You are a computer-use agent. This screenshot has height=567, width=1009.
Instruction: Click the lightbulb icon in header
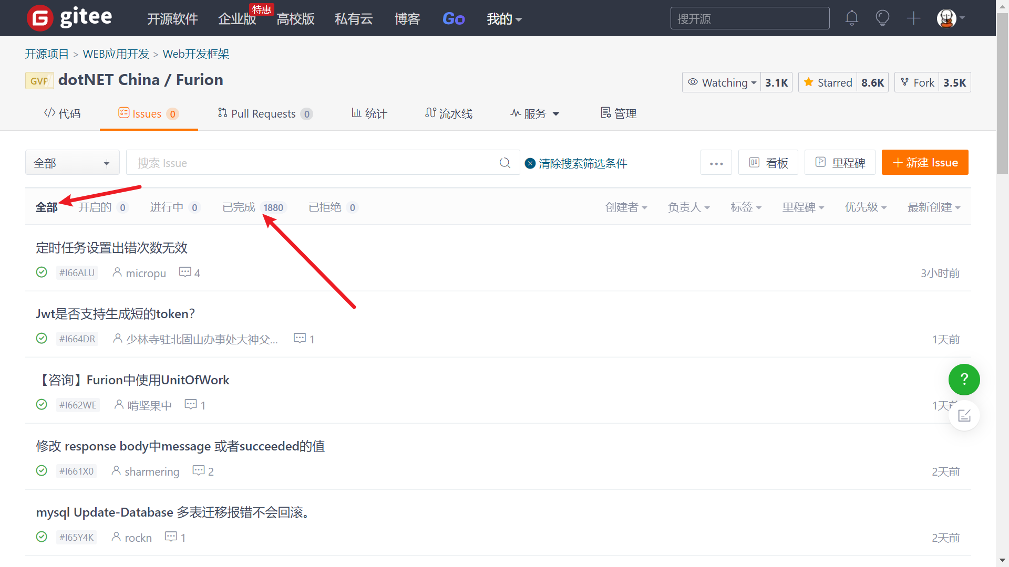click(882, 18)
